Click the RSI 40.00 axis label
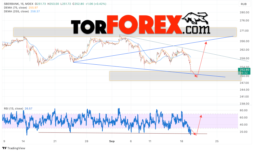The width and height of the screenshot is (254, 152). pos(243,125)
